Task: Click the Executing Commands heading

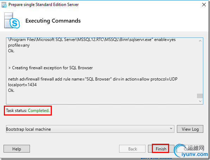Action: (x=53, y=21)
